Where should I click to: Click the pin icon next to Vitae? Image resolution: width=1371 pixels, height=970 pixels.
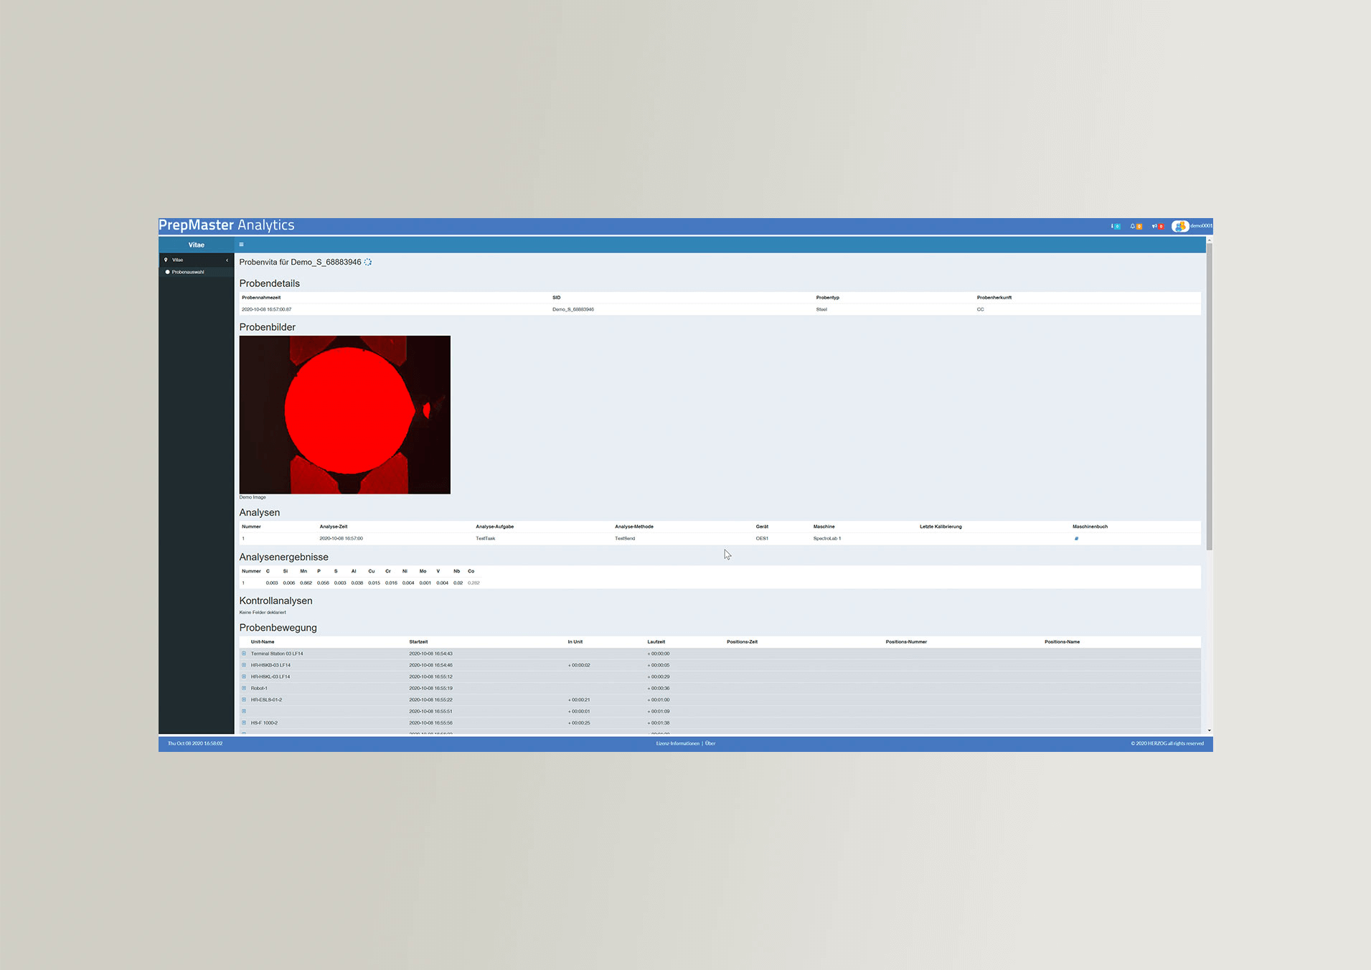click(166, 260)
